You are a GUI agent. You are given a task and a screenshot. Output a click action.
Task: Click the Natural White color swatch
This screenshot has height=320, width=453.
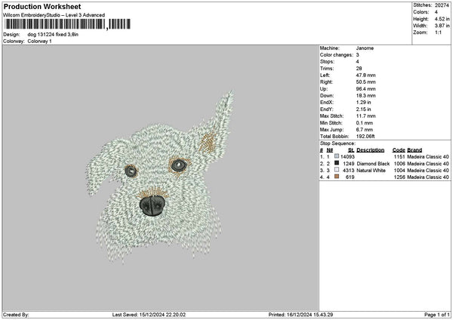pyautogui.click(x=336, y=170)
